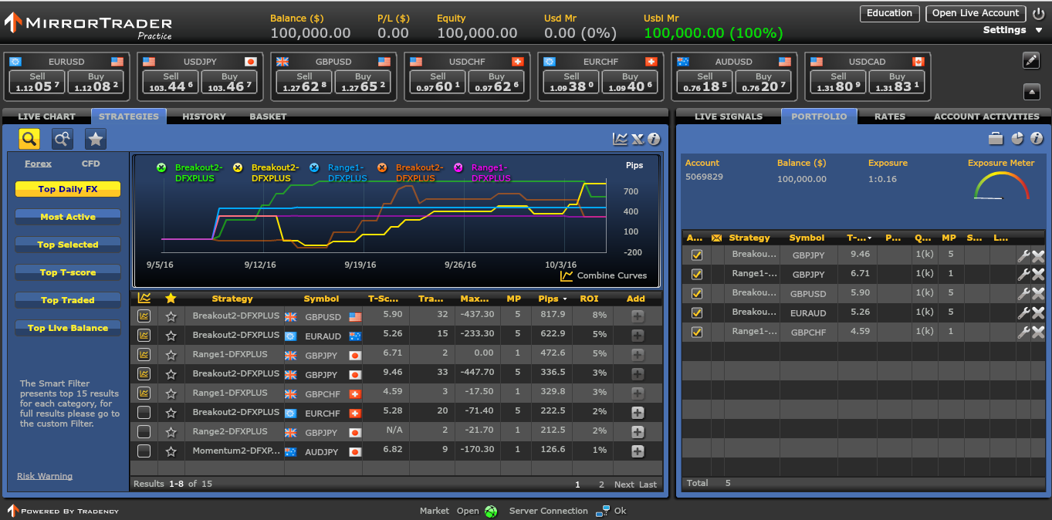
Task: Click the Combine Curves chart icon
Action: [x=567, y=275]
